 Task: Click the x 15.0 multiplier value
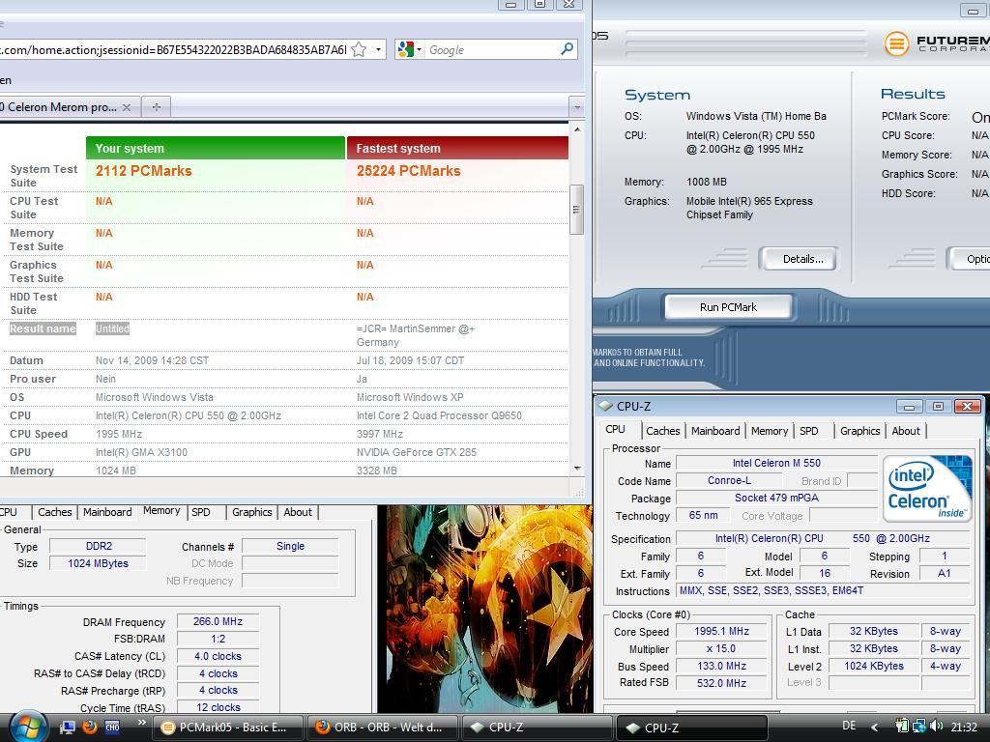tap(721, 648)
